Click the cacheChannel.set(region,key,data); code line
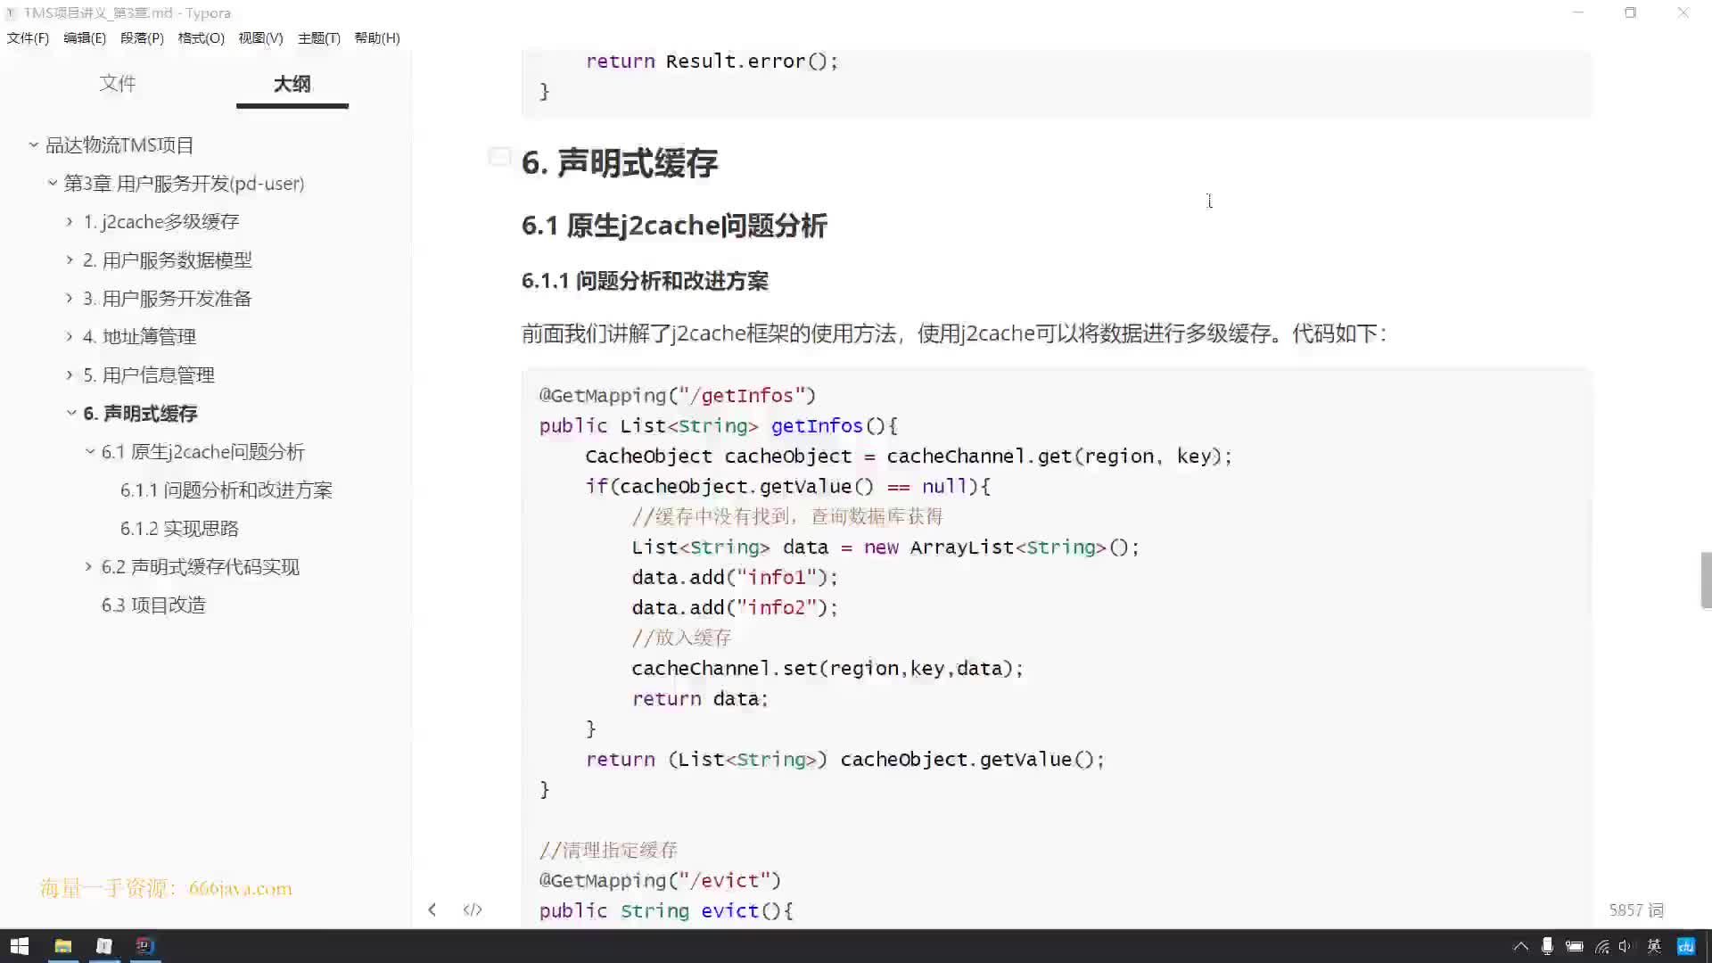The height and width of the screenshot is (963, 1712). point(827,668)
